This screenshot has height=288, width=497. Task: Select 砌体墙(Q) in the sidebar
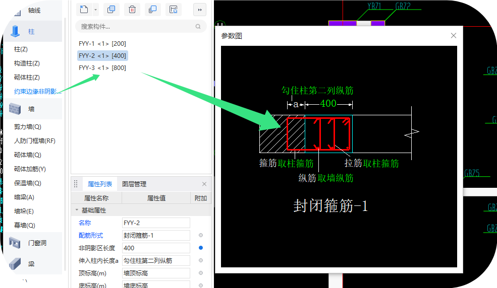28,155
